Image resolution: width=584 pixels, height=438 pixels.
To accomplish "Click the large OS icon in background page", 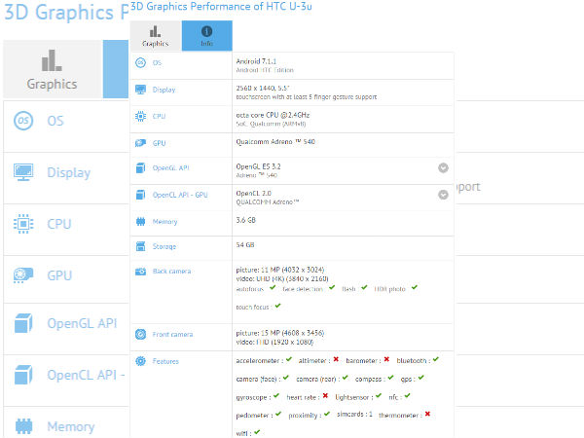I will [x=23, y=121].
